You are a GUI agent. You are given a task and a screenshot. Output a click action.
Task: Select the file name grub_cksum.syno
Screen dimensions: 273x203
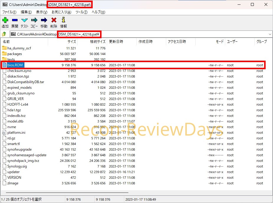pyautogui.click(x=21, y=93)
